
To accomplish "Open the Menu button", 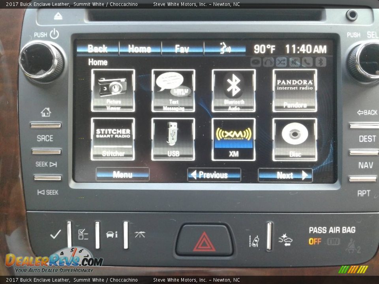I will [x=122, y=174].
